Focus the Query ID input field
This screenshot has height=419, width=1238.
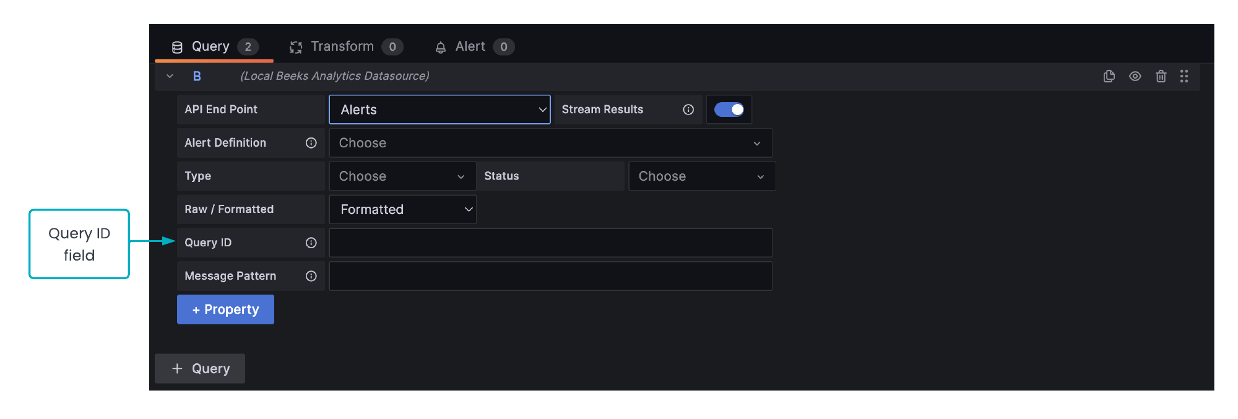coord(550,243)
